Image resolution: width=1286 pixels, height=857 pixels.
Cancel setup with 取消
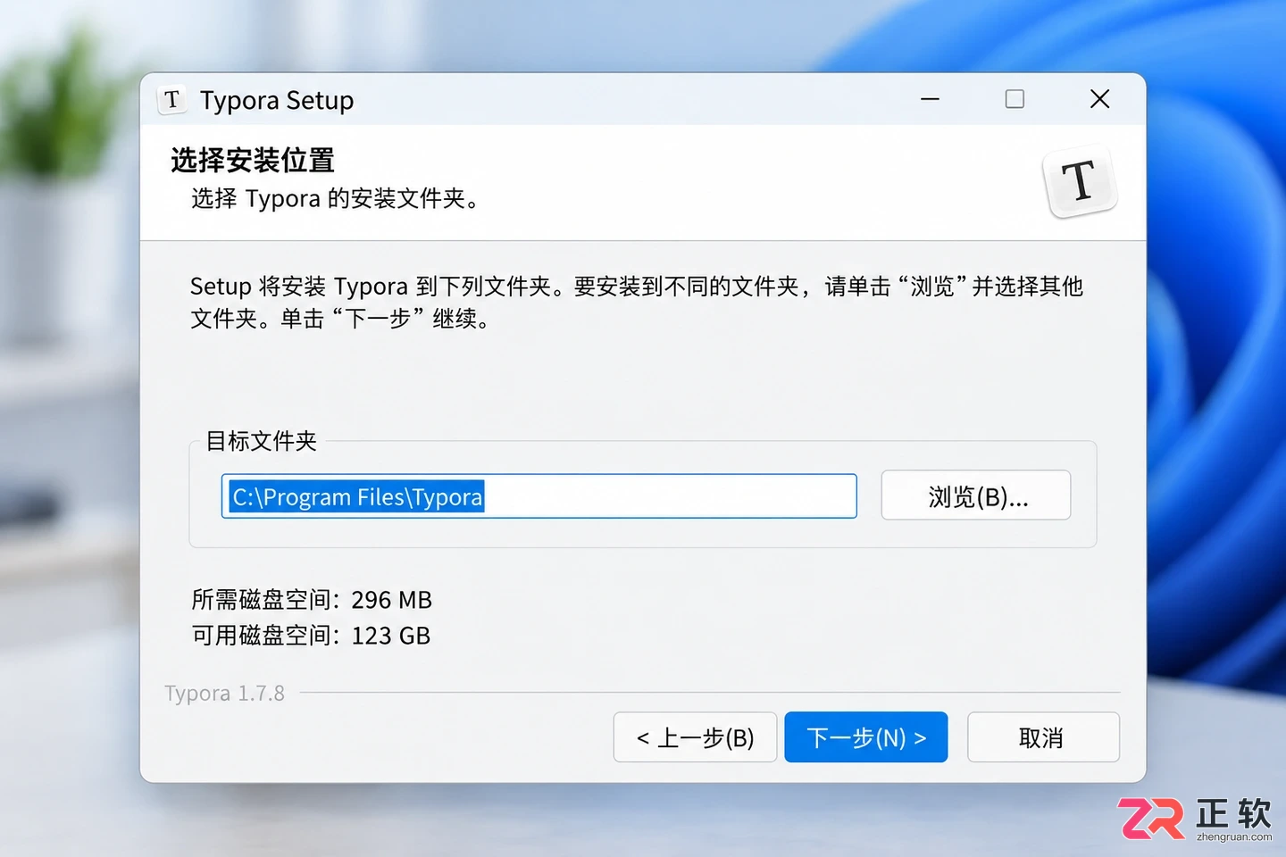click(1043, 737)
